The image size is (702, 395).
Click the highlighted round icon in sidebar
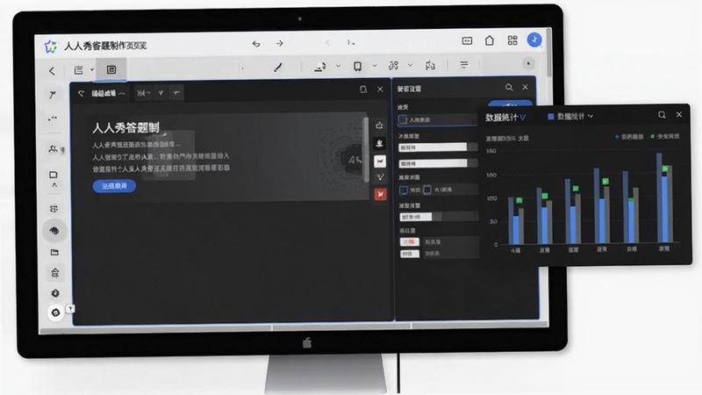point(54,231)
